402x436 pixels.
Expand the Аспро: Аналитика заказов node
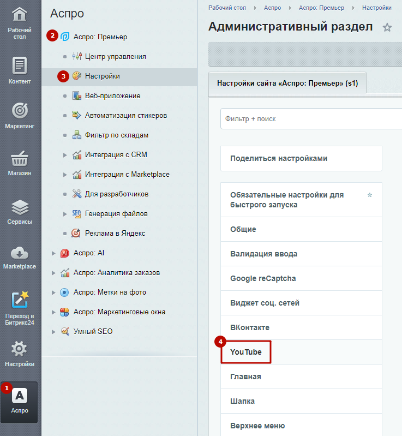[53, 273]
